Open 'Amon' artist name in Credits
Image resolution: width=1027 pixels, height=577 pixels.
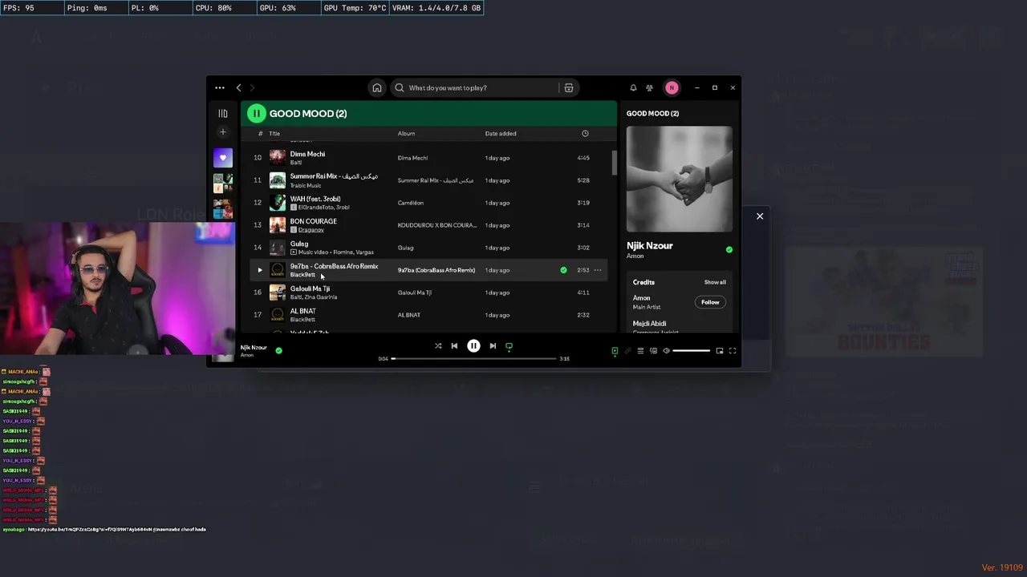642,298
